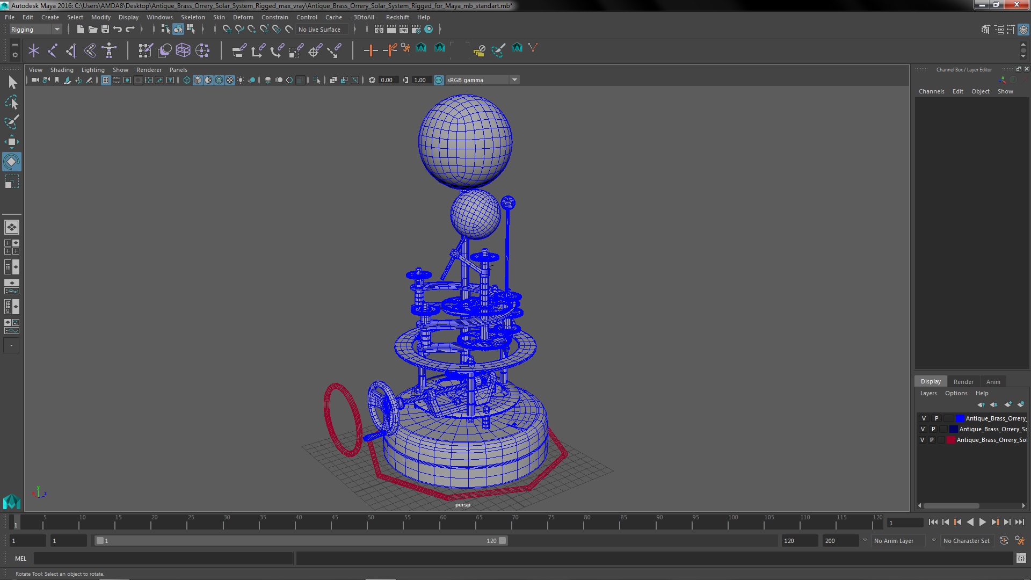The width and height of the screenshot is (1031, 580).
Task: Click the Point Constraint shelf icon
Action: [x=258, y=50]
